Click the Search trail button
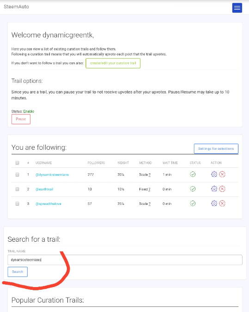The width and height of the screenshot is (249, 312). (18, 272)
